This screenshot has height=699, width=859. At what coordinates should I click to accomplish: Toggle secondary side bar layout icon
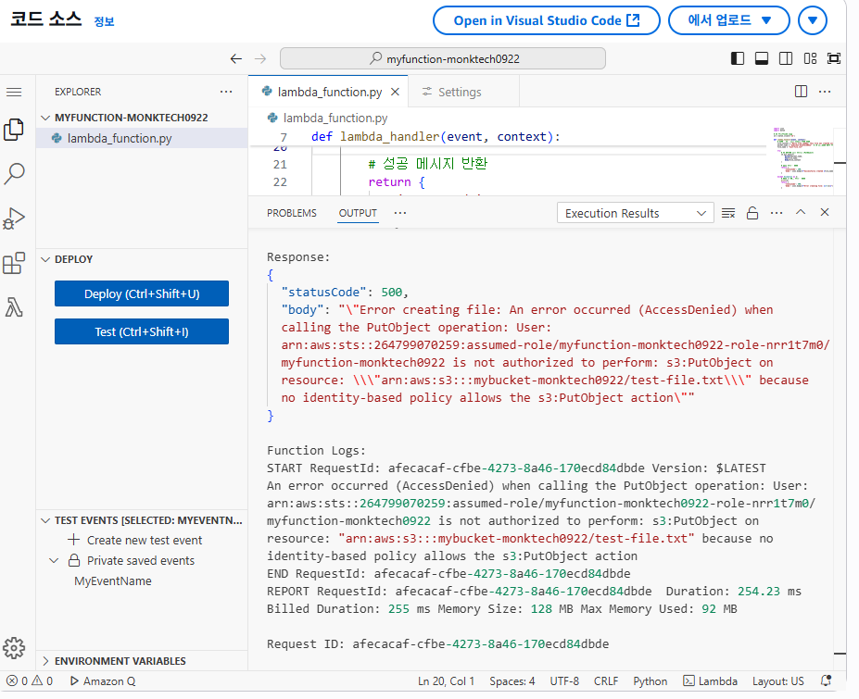[786, 58]
